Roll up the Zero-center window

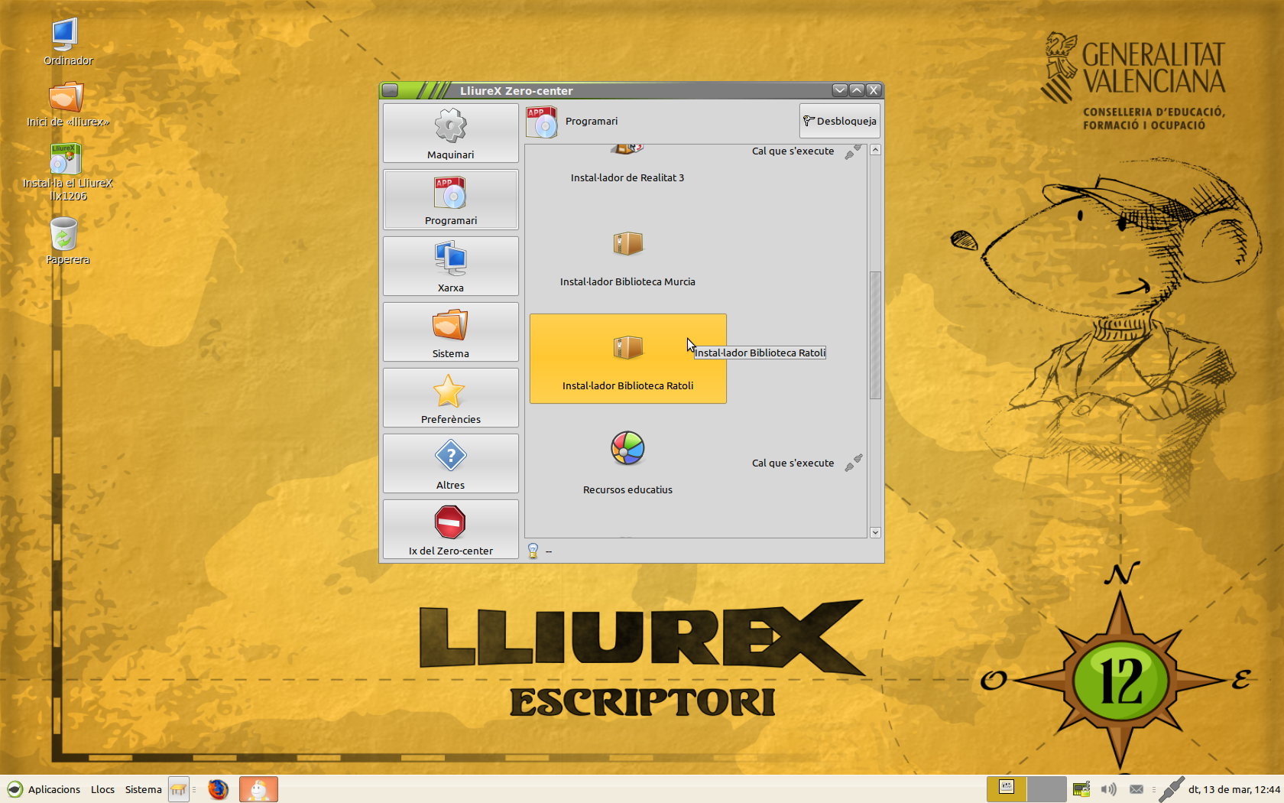[840, 90]
